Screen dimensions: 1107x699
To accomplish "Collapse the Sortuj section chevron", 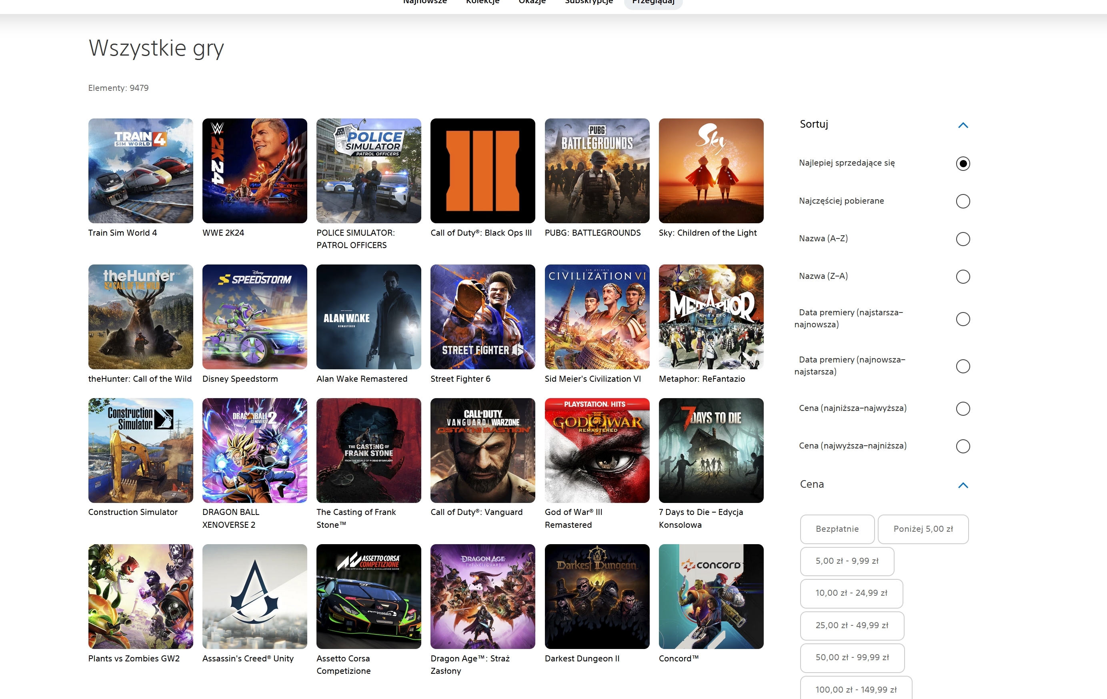I will (963, 125).
